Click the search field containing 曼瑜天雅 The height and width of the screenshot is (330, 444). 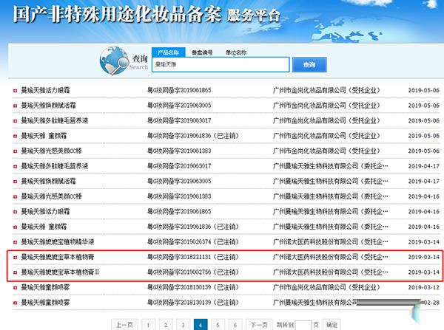[221, 65]
